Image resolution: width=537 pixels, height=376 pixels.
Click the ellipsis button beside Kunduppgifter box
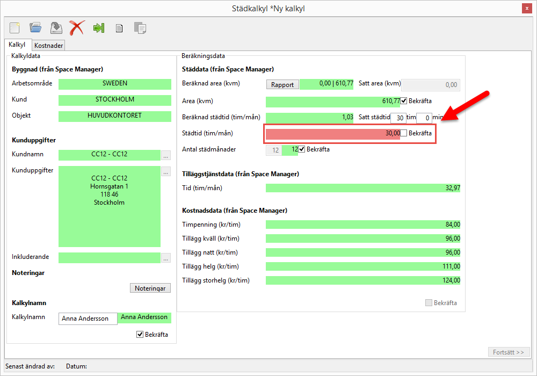point(166,172)
